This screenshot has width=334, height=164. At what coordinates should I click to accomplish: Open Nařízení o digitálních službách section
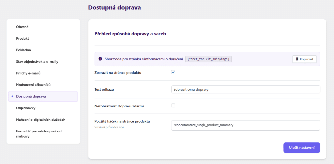(40, 120)
